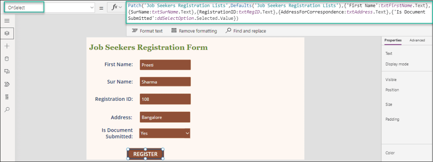Select the Address label

(122, 117)
